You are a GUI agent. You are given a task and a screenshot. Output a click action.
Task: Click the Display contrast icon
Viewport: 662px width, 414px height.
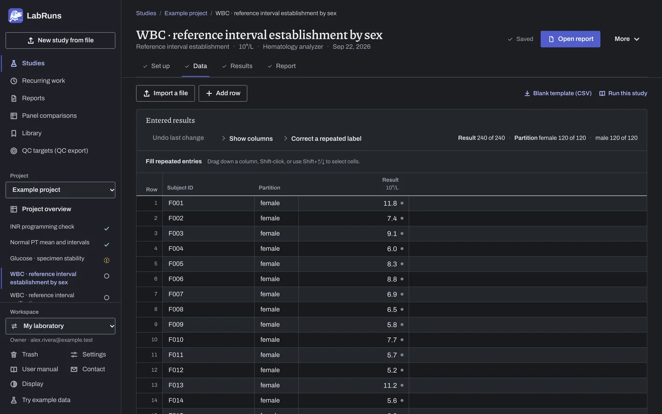coord(14,384)
